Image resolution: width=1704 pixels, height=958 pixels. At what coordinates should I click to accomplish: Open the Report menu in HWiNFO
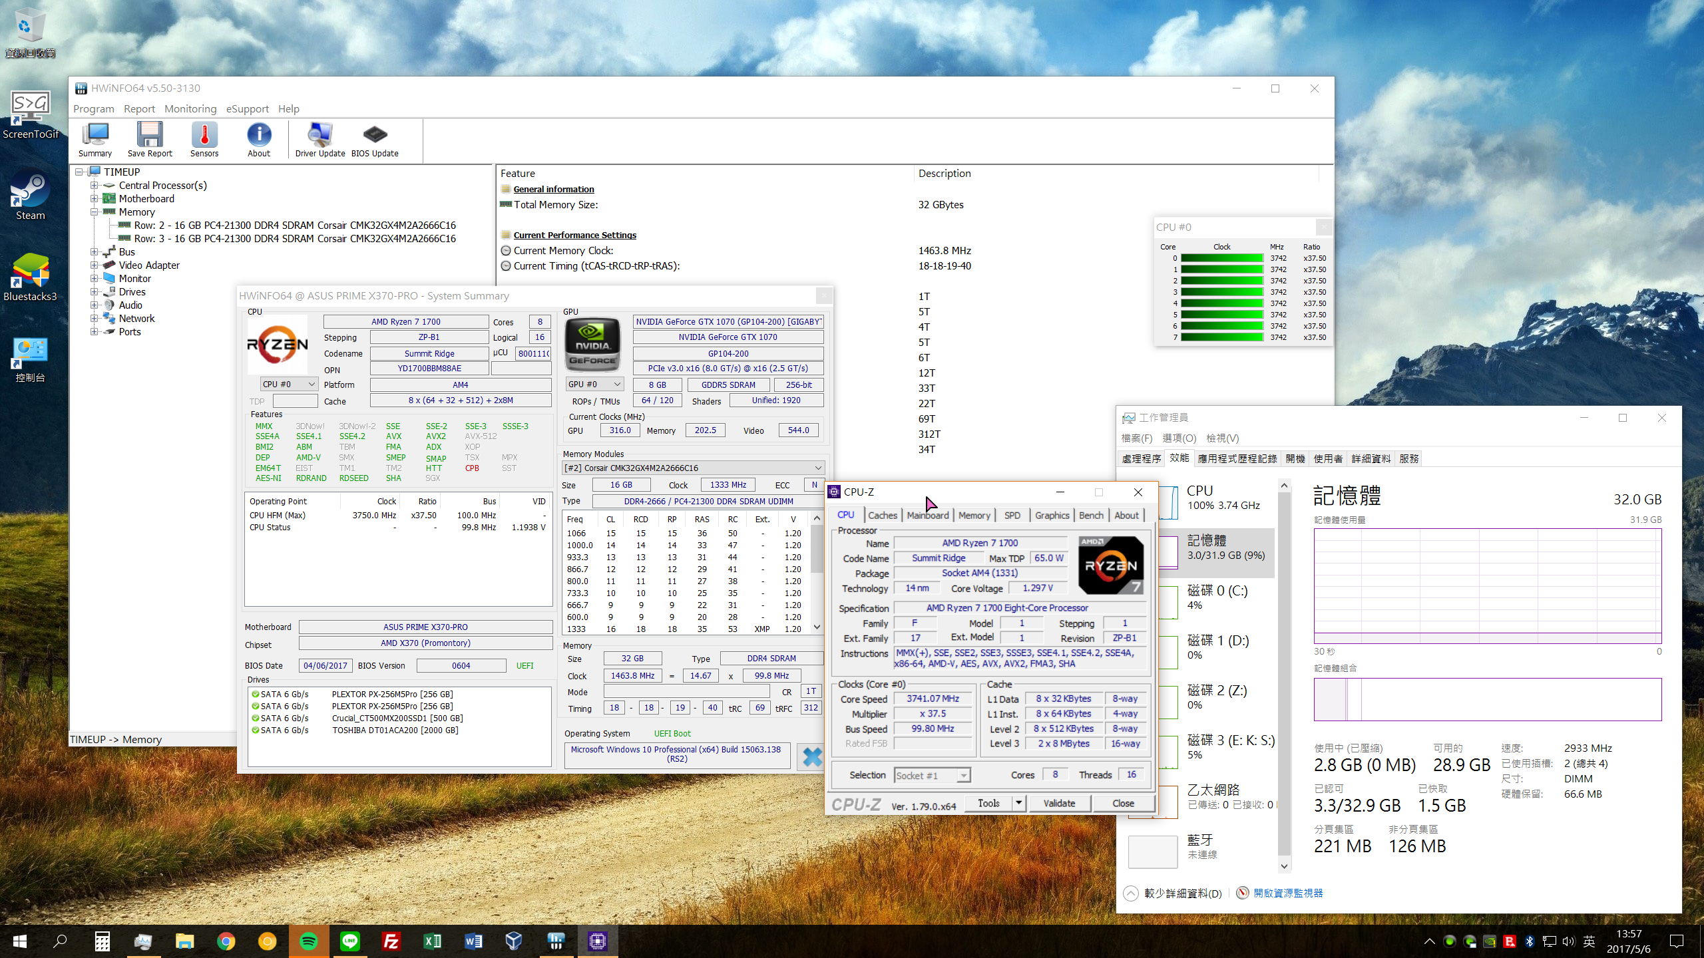139,108
